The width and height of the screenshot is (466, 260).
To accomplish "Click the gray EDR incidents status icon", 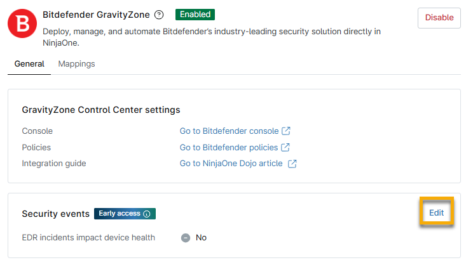I will 186,238.
